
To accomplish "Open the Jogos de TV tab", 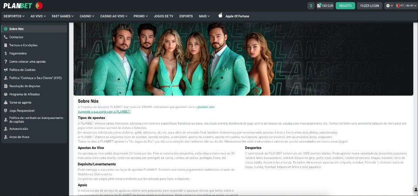I will [x=163, y=16].
